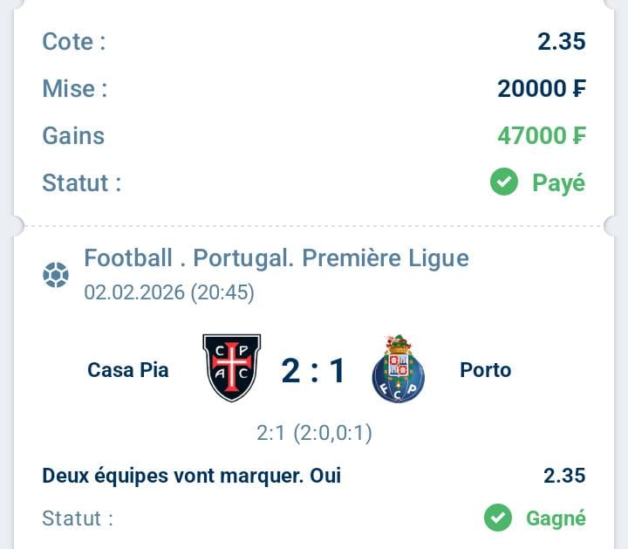Image resolution: width=628 pixels, height=549 pixels.
Task: Click the football sport icon
Action: pyautogui.click(x=56, y=276)
